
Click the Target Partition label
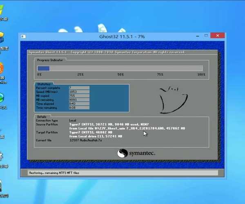[47, 132]
